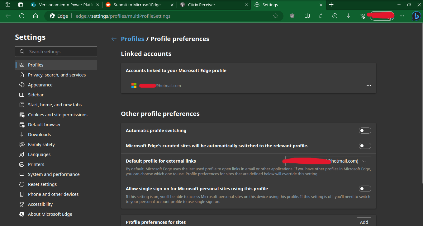423x226 pixels.
Task: Expand Default profile for external links dropdown
Action: pyautogui.click(x=328, y=161)
